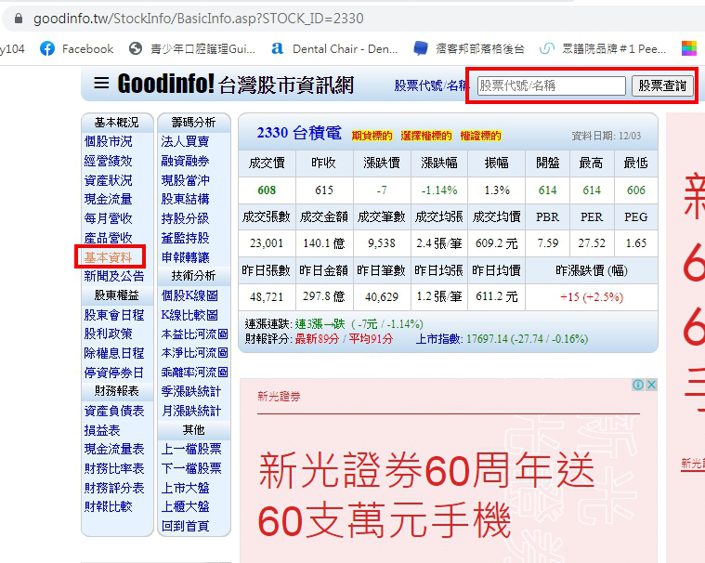705x563 pixels.
Task: Open the 季漲跌統計 link
Action: tap(191, 392)
